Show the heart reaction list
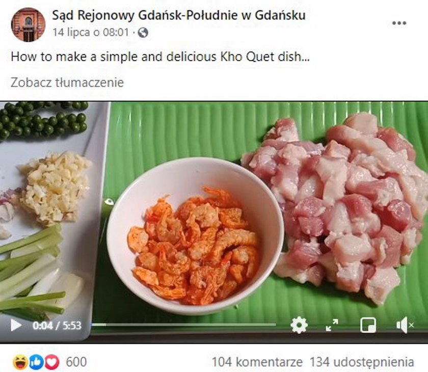Image resolution: width=428 pixels, height=372 pixels. point(52,362)
